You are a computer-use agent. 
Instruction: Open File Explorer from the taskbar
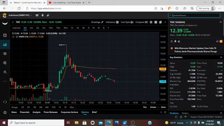pos(77,123)
